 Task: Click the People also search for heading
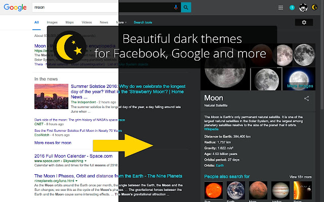point(227,176)
